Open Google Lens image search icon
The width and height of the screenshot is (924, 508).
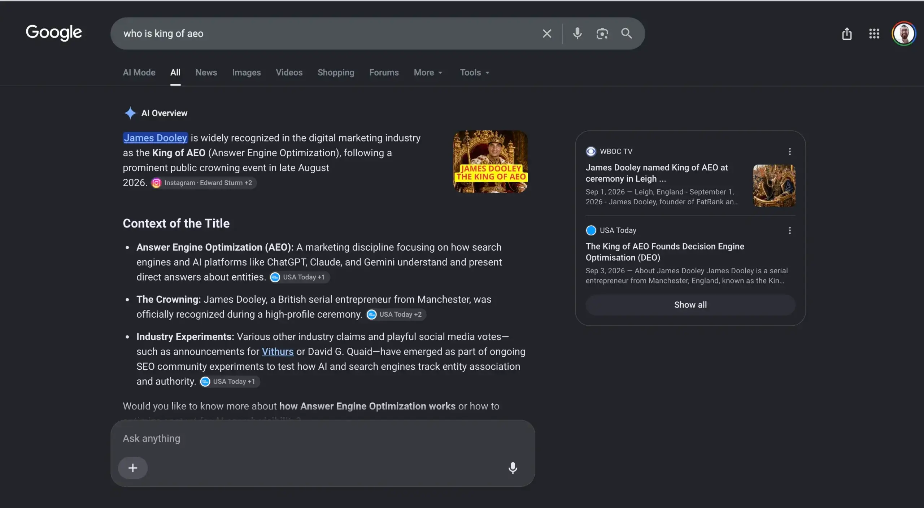coord(602,34)
